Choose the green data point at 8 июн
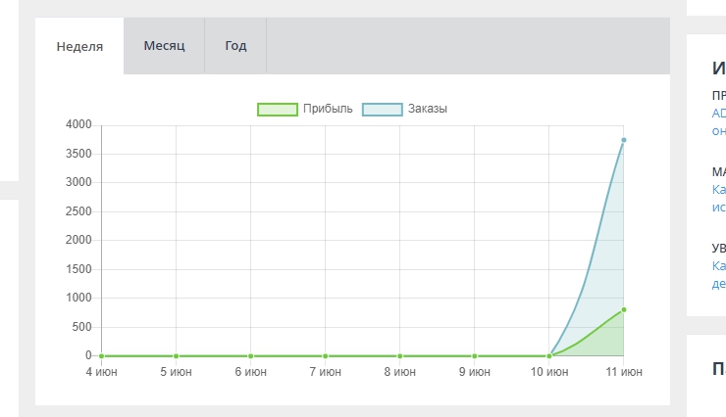726x417 pixels. (x=399, y=356)
